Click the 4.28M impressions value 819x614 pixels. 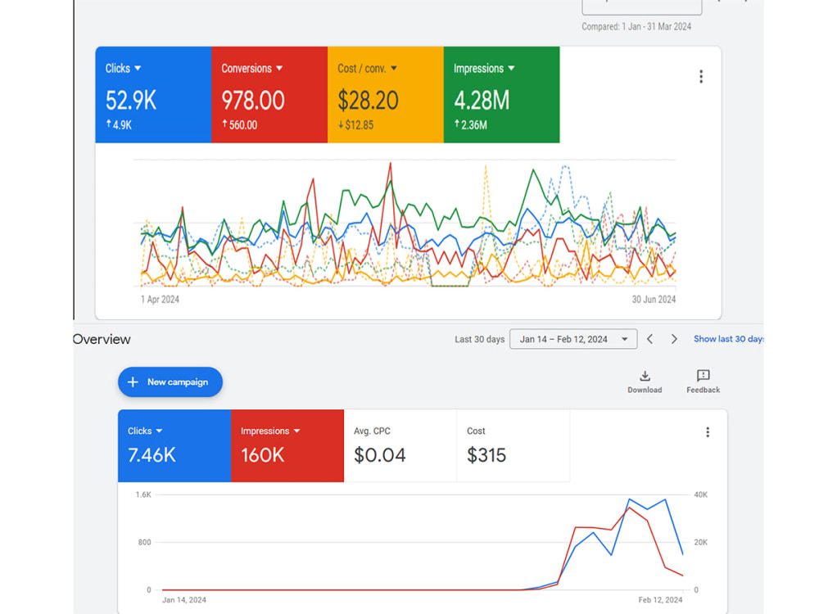coord(482,100)
